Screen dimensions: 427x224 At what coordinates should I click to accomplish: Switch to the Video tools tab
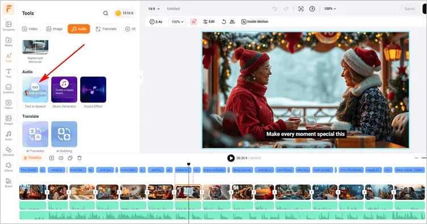tap(30, 29)
